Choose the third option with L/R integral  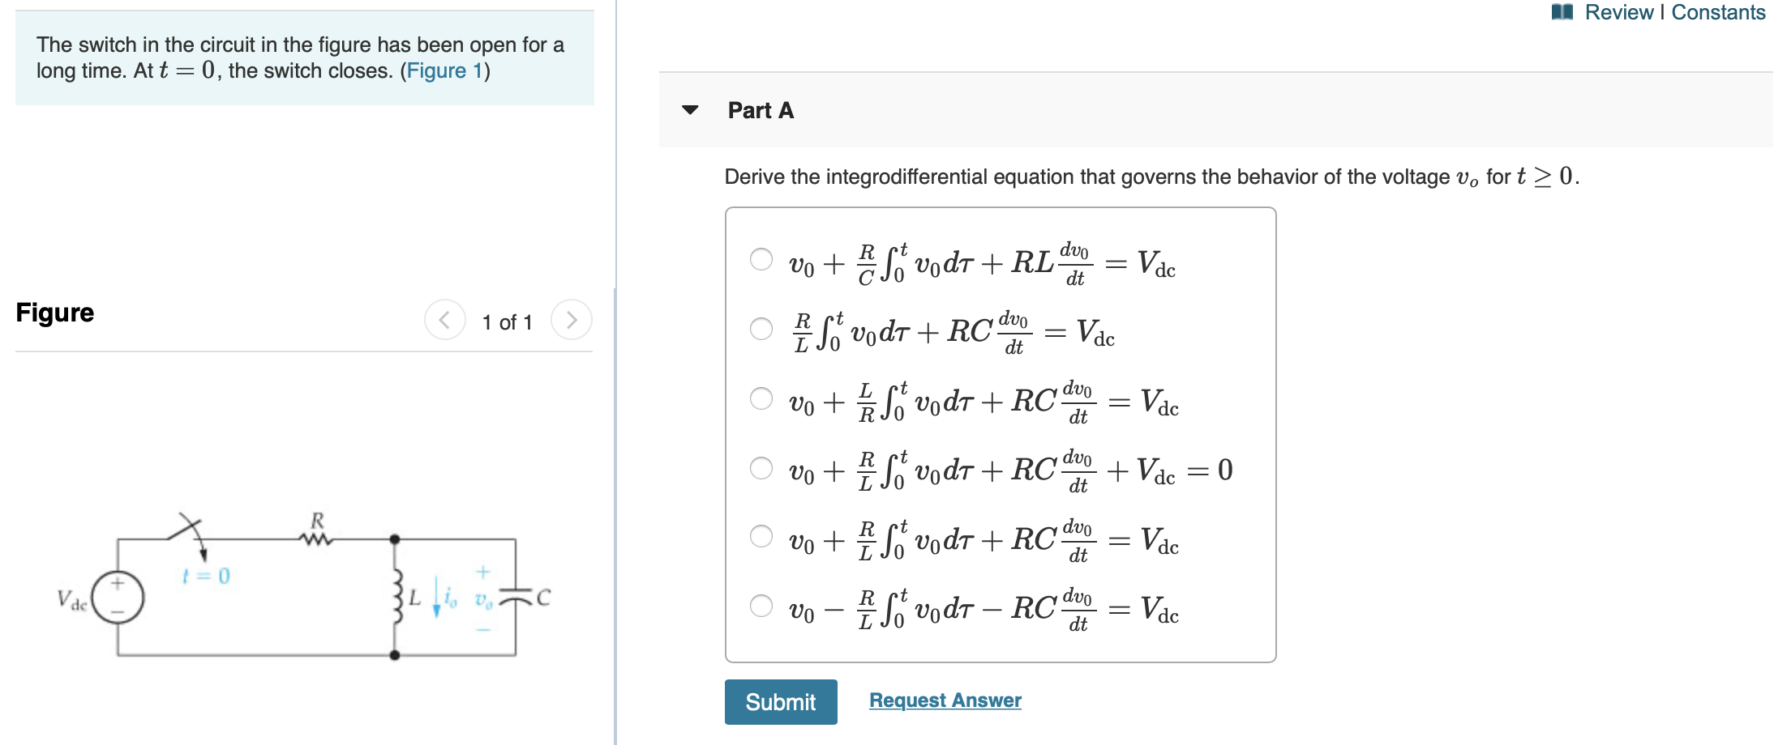click(760, 398)
